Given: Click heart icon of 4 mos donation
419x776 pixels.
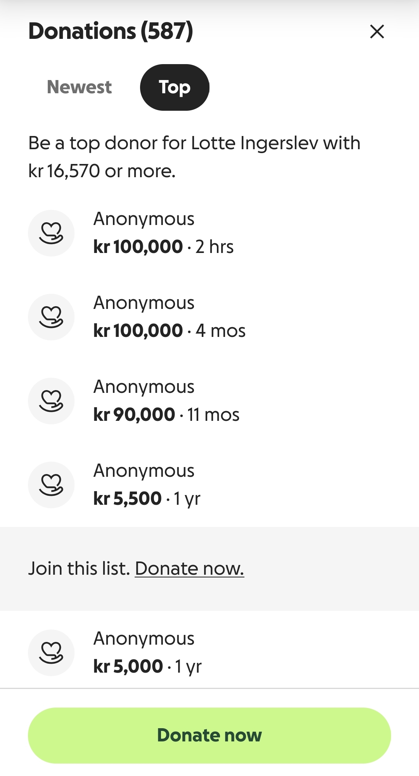Looking at the screenshot, I should click(51, 317).
